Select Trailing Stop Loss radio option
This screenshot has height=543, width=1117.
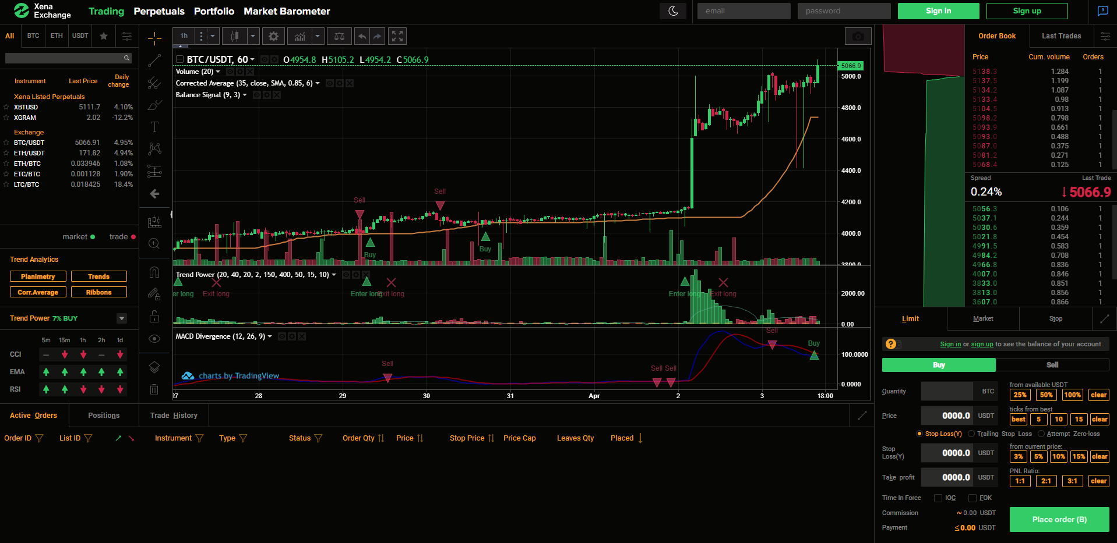tap(971, 434)
